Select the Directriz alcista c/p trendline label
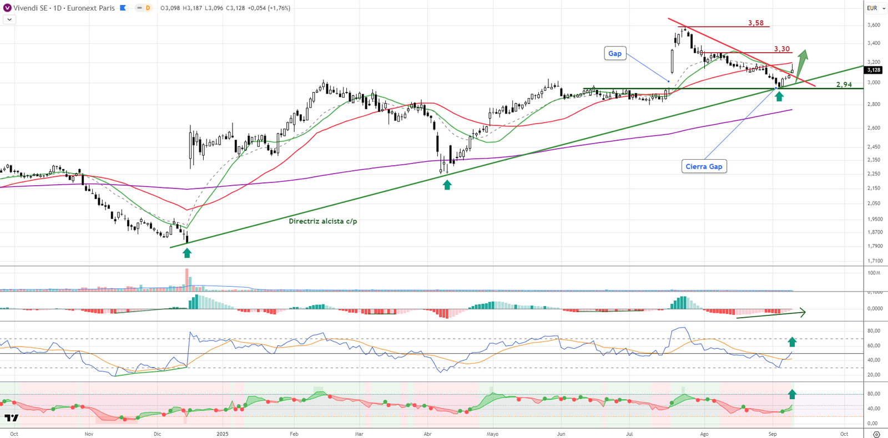 [323, 221]
